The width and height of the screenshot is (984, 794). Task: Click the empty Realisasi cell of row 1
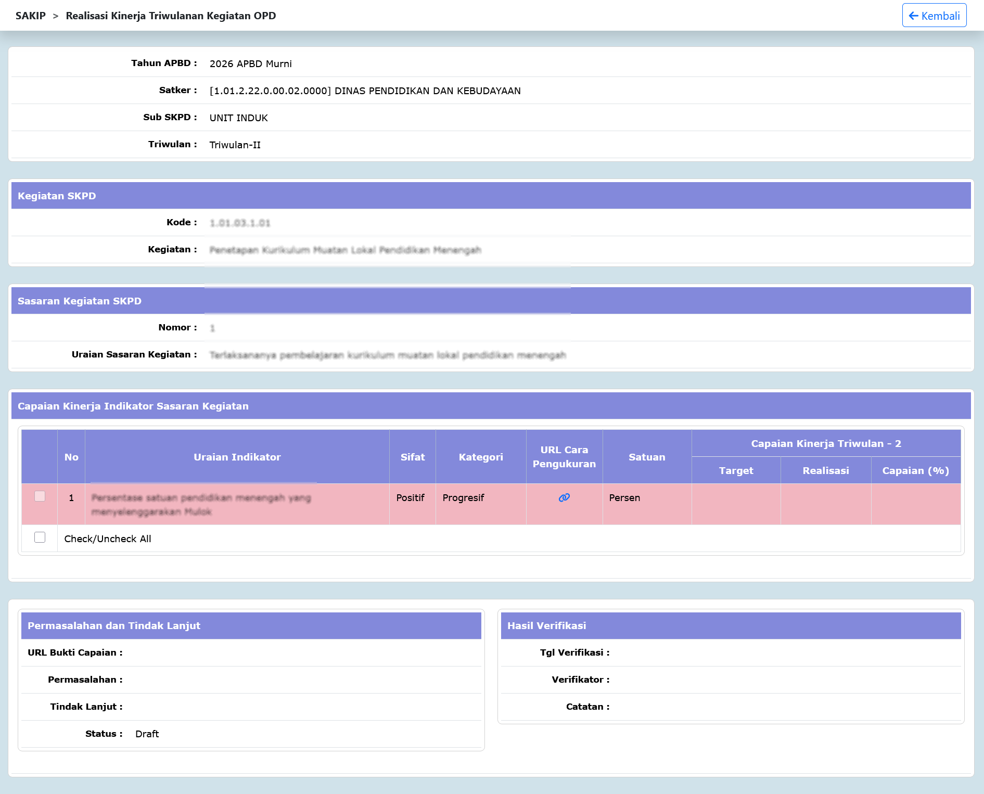point(826,504)
